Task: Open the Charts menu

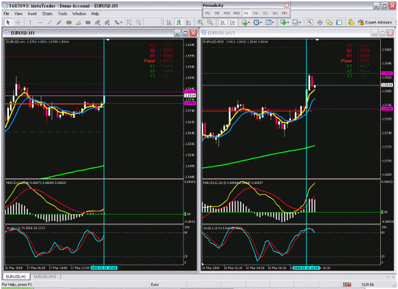Action: pyautogui.click(x=48, y=13)
